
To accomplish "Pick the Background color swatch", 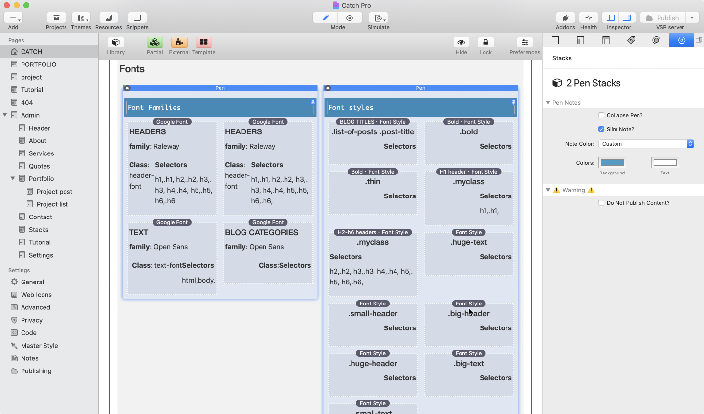I will tap(612, 163).
